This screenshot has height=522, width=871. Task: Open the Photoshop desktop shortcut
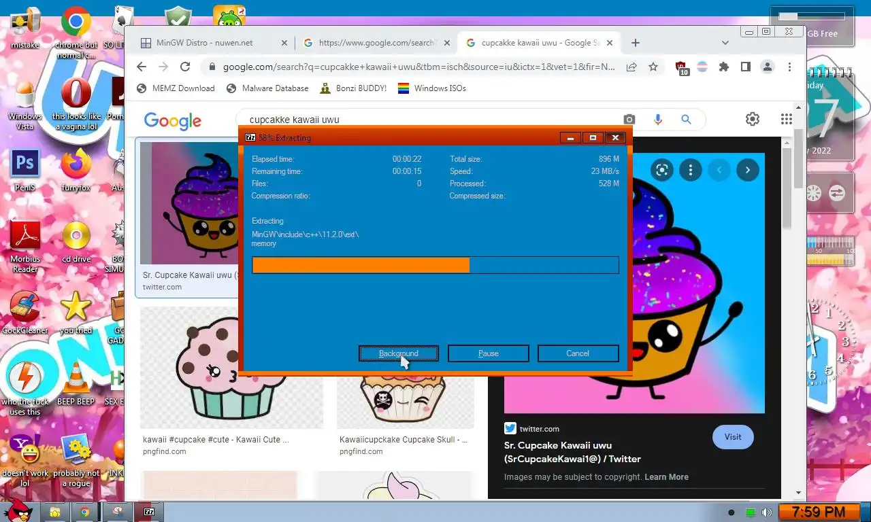24,170
